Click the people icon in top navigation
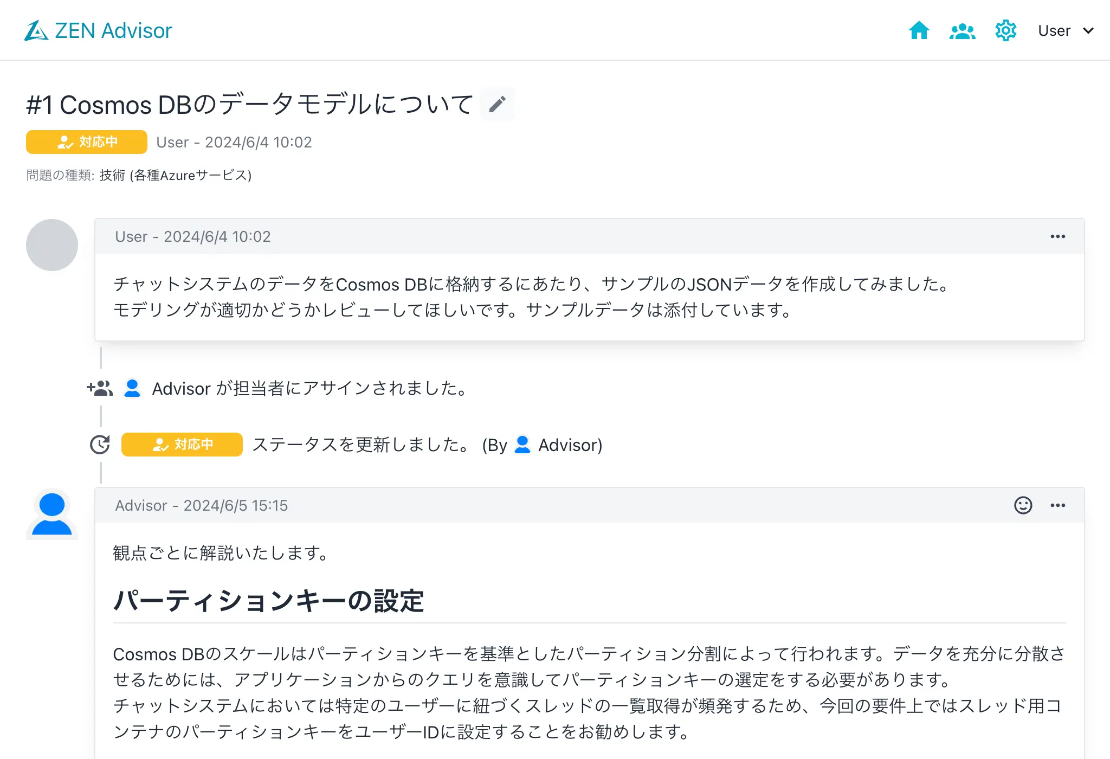 point(962,31)
